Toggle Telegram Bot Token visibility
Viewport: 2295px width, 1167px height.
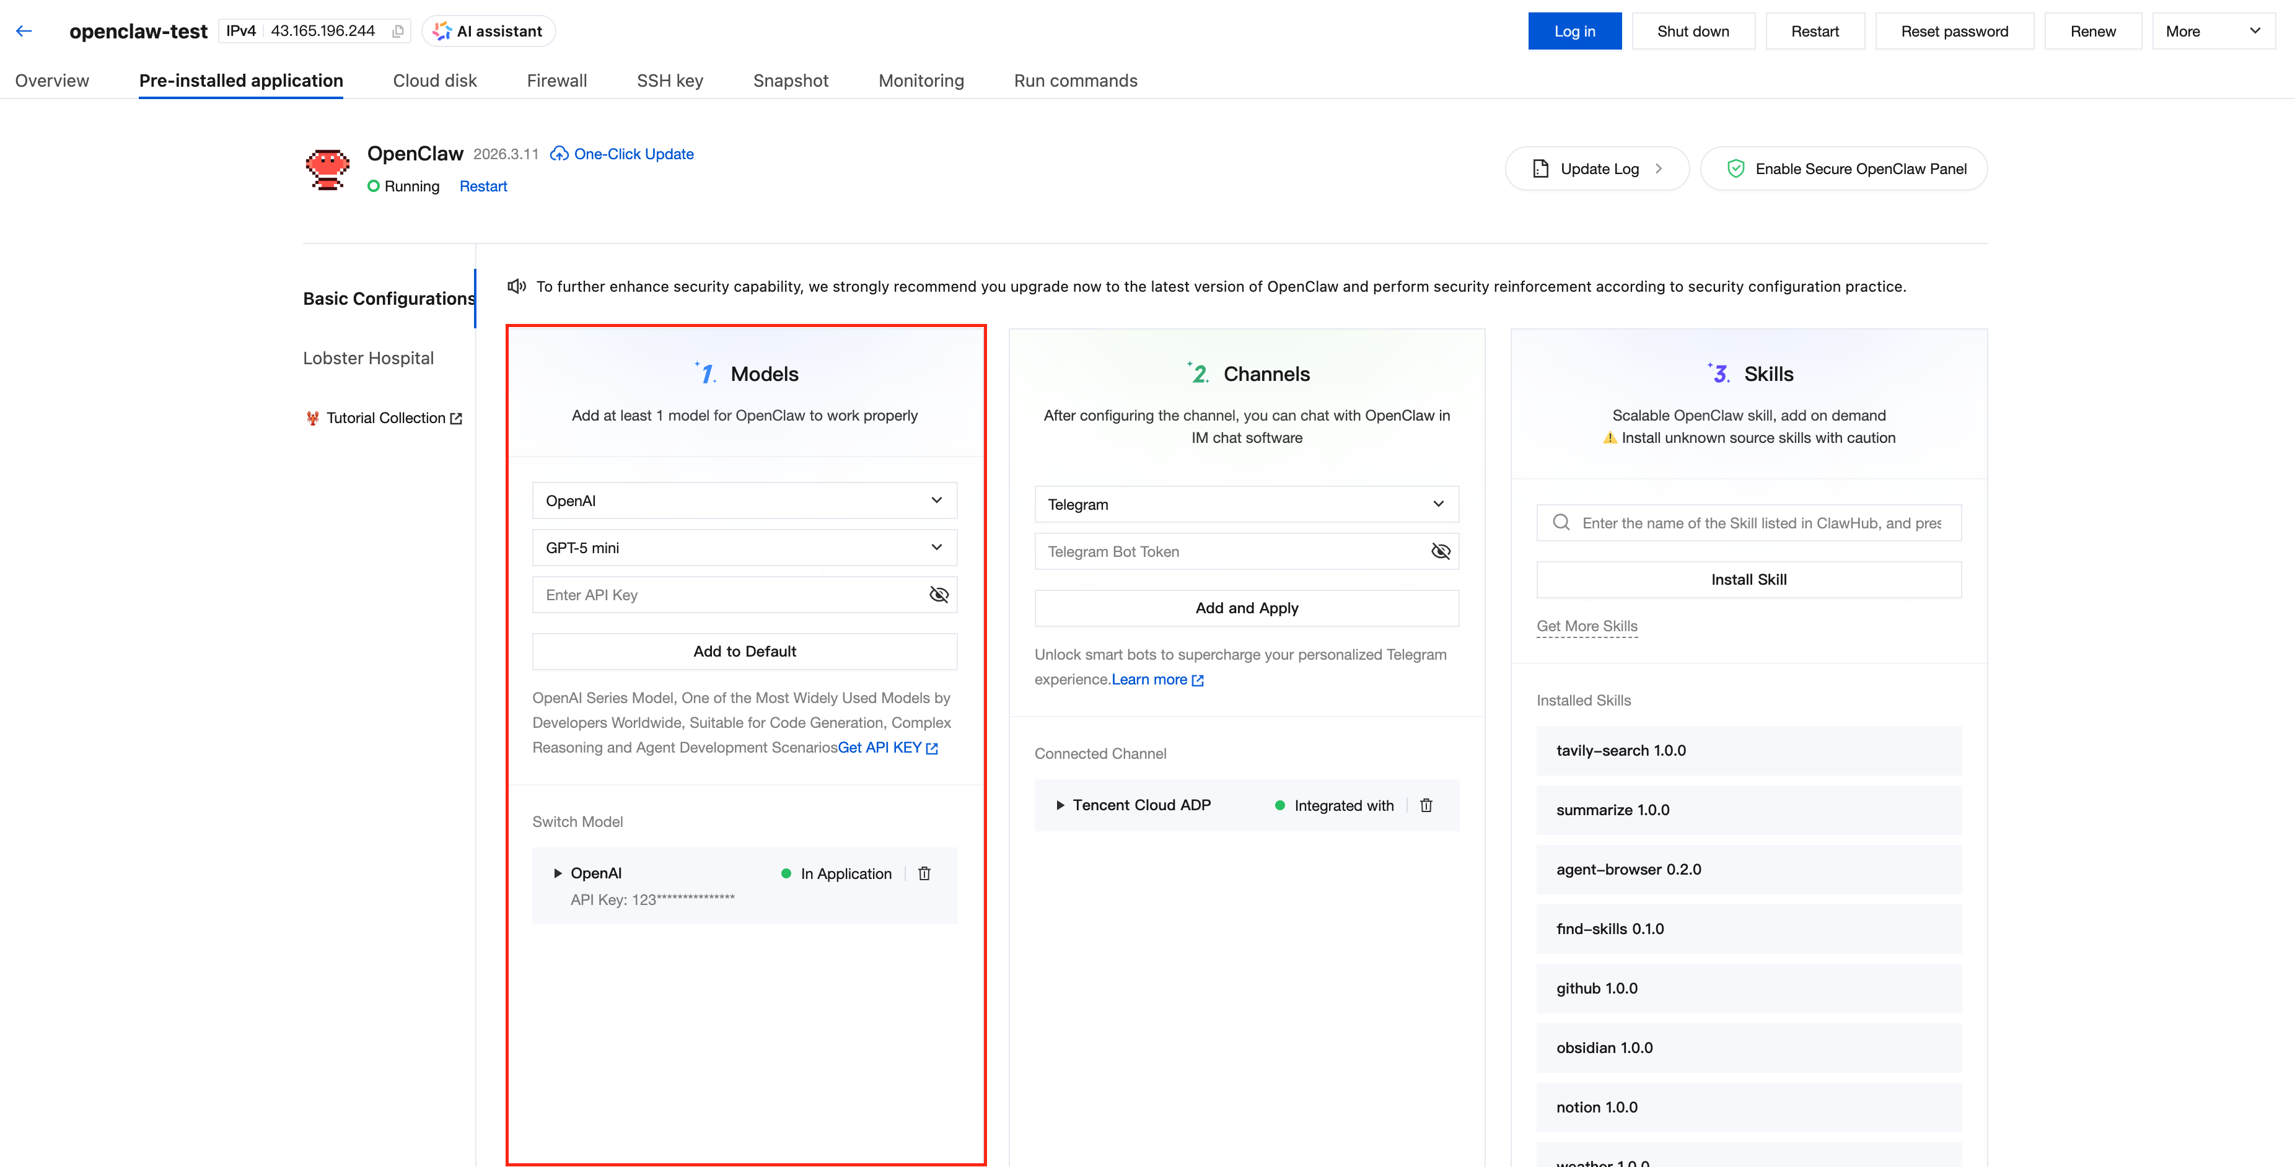pyautogui.click(x=1440, y=551)
